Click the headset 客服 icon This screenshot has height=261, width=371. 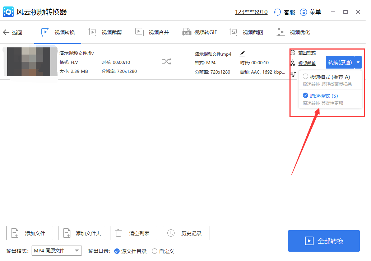(277, 12)
